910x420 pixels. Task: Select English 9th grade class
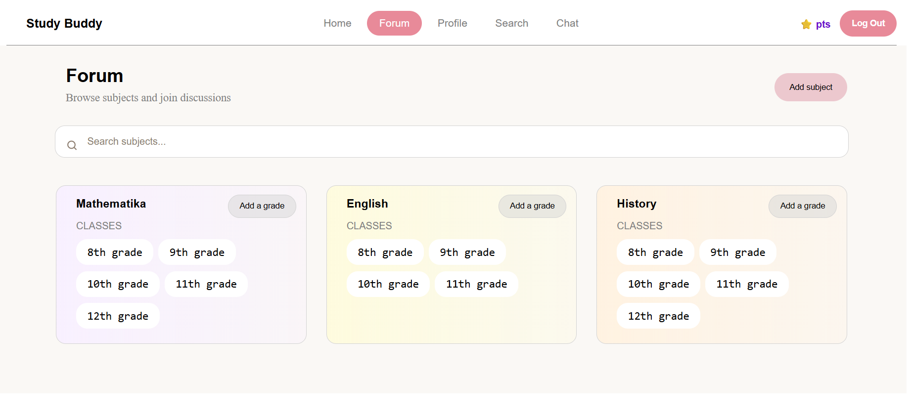(x=467, y=252)
